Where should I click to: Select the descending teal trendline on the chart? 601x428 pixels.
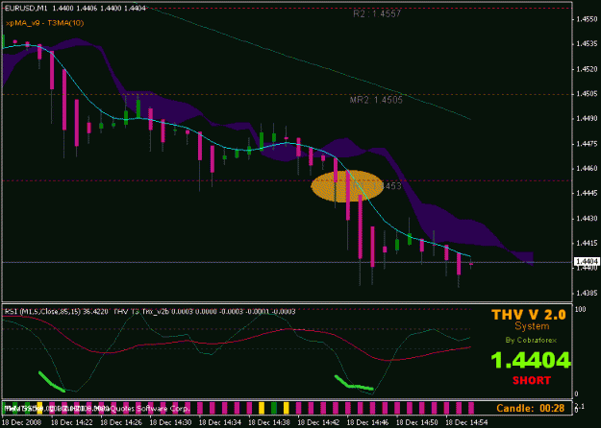click(x=307, y=63)
